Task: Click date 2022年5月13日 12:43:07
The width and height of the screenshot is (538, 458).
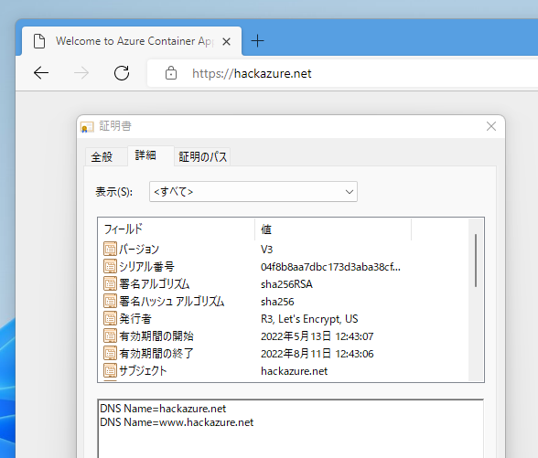Action: [x=317, y=336]
